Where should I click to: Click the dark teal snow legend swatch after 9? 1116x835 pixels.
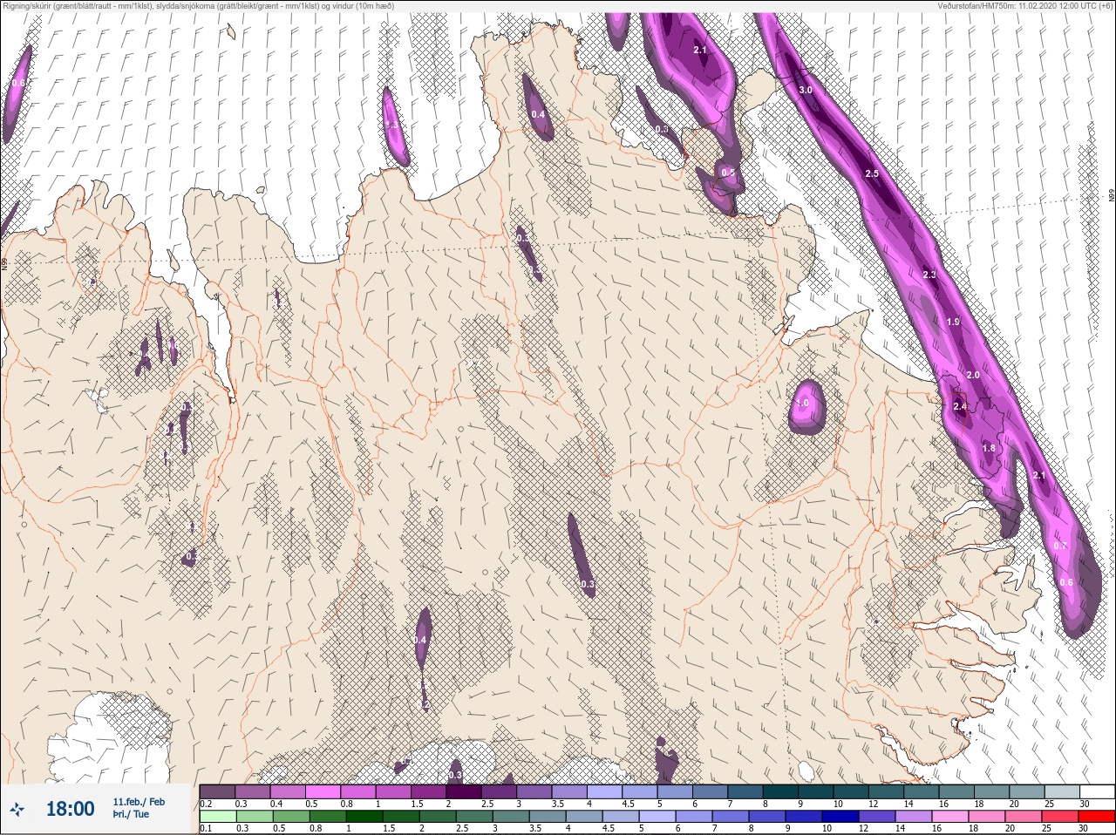tap(817, 791)
